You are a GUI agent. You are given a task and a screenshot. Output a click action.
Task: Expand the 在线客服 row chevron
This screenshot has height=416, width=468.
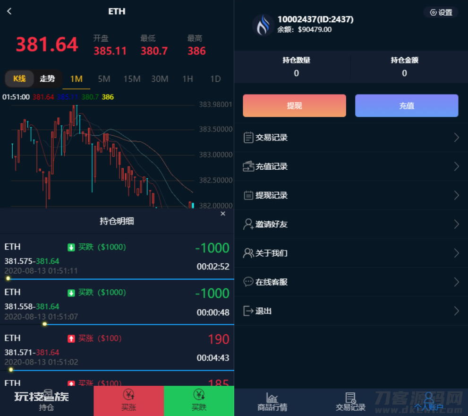[x=456, y=282]
